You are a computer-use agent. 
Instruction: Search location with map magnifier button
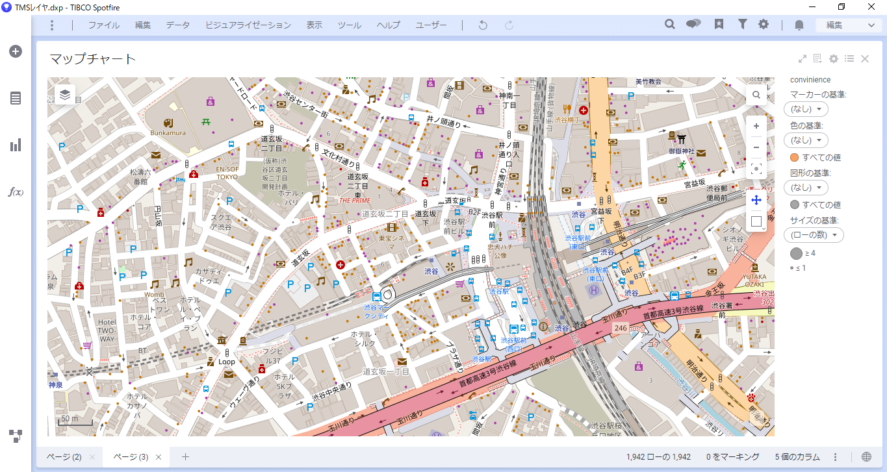click(x=756, y=95)
